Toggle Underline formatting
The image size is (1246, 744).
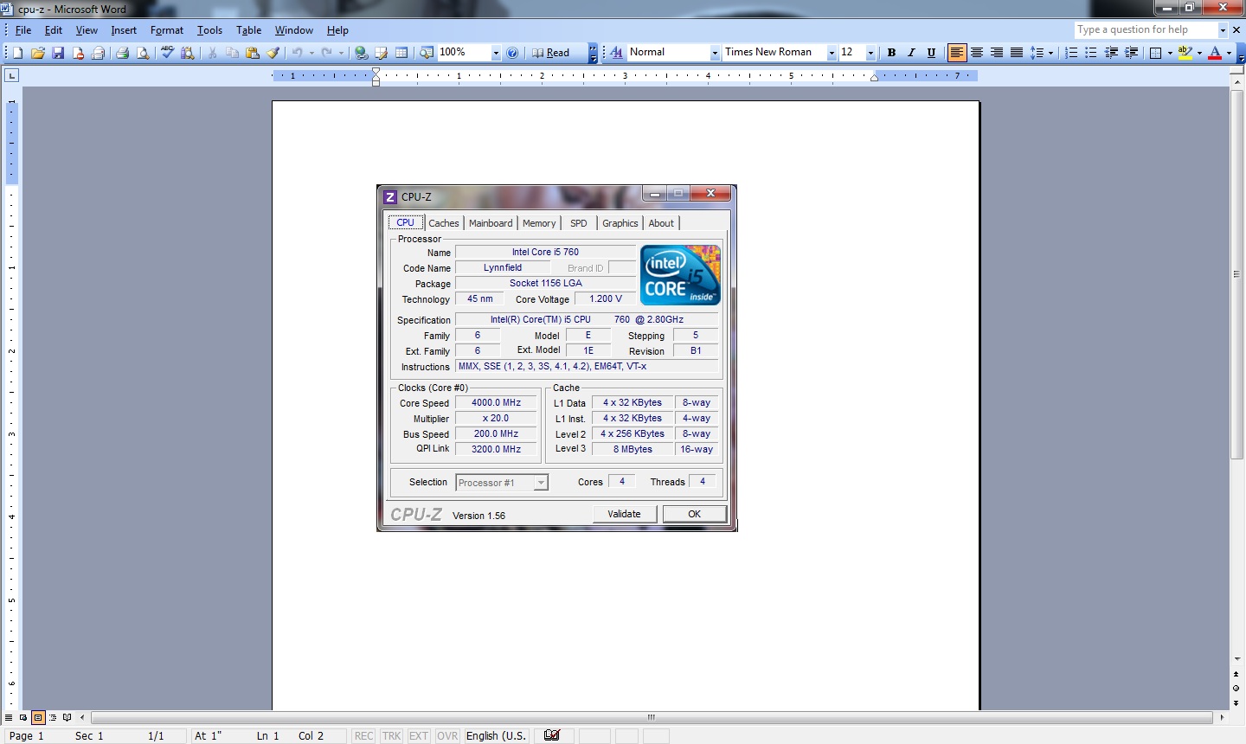point(932,53)
